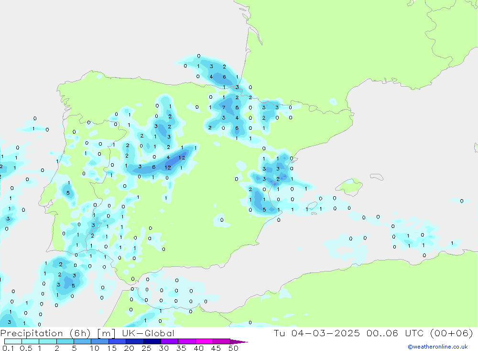The height and width of the screenshot is (351, 478).
Task: Select the 10–15 legend color swatch
Action: 100,341
